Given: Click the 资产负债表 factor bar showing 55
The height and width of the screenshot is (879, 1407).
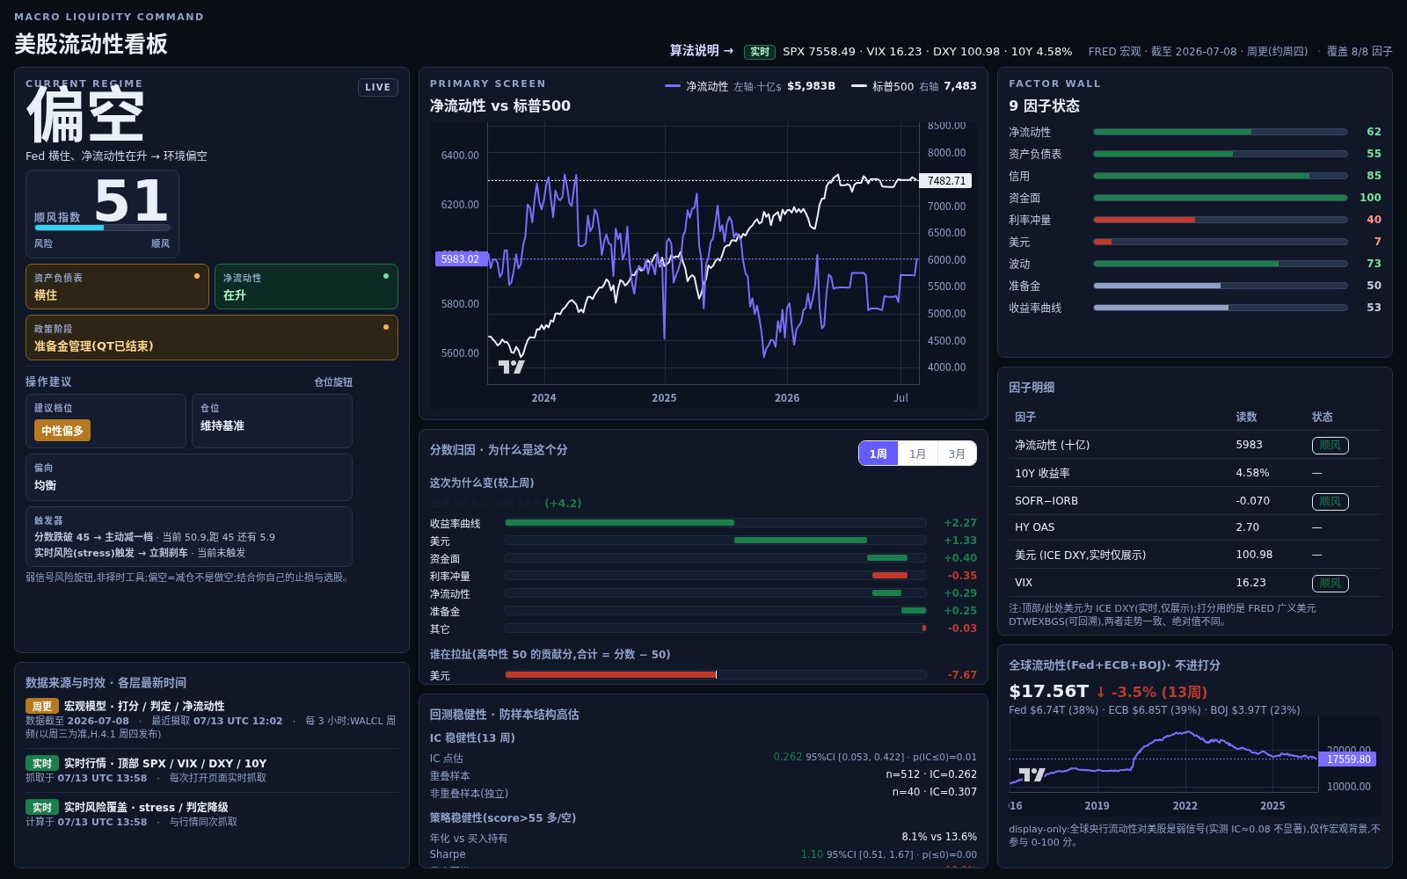Looking at the screenshot, I should tap(1221, 154).
